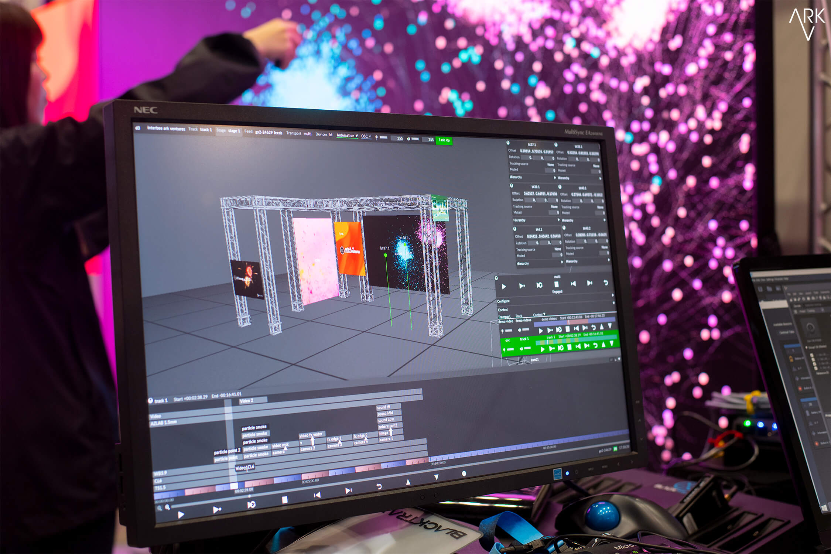The width and height of the screenshot is (831, 554).
Task: Toggle Muted value in bt40.1 panel
Action: 599,213
